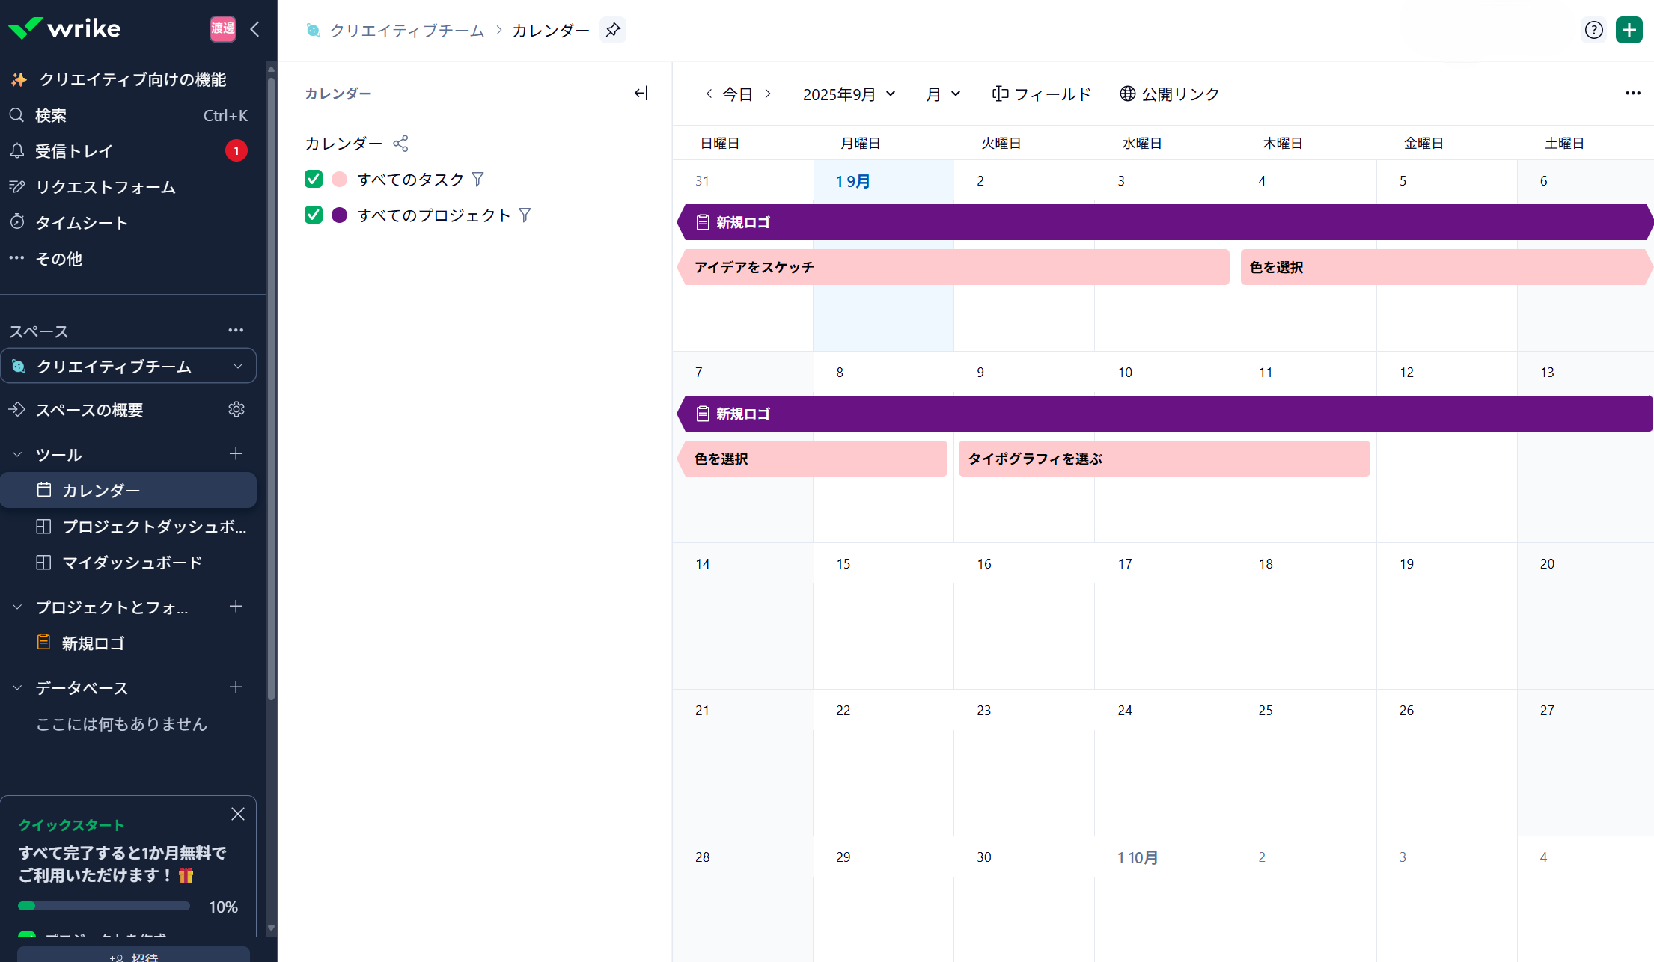Open the 受信トレイ inbox
Viewport: 1654px width, 962px height.
point(73,150)
